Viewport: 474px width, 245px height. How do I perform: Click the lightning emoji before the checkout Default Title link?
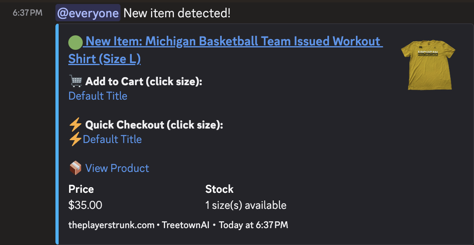(x=76, y=139)
